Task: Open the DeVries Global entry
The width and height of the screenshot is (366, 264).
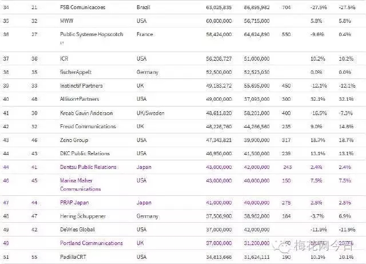Action: 77,230
